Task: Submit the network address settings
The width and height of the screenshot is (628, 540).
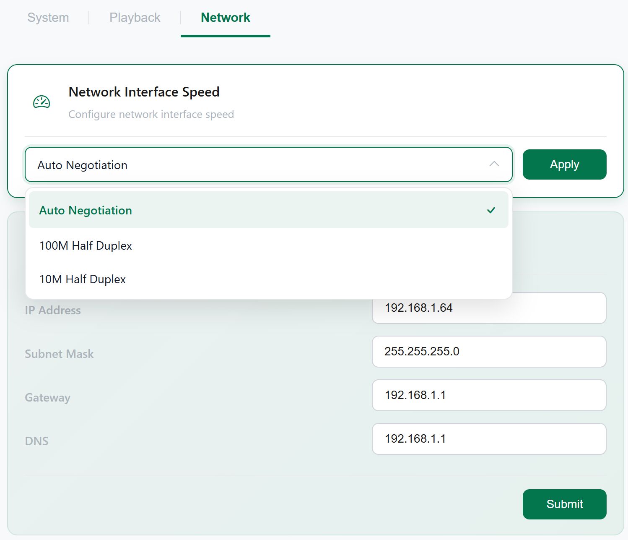Action: point(564,504)
